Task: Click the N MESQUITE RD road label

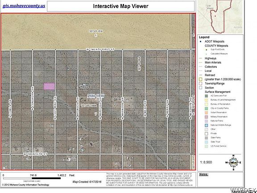Action: [x=190, y=108]
